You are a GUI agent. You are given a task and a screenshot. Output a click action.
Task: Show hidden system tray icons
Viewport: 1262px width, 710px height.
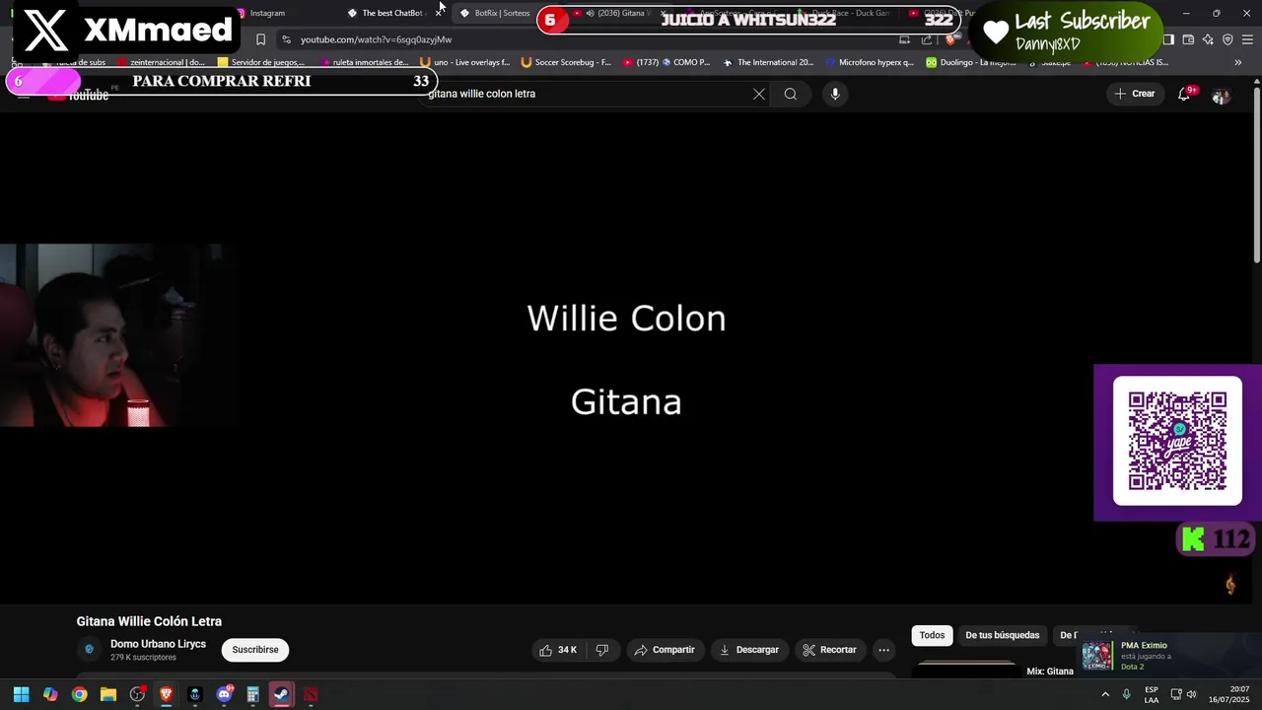(x=1103, y=694)
